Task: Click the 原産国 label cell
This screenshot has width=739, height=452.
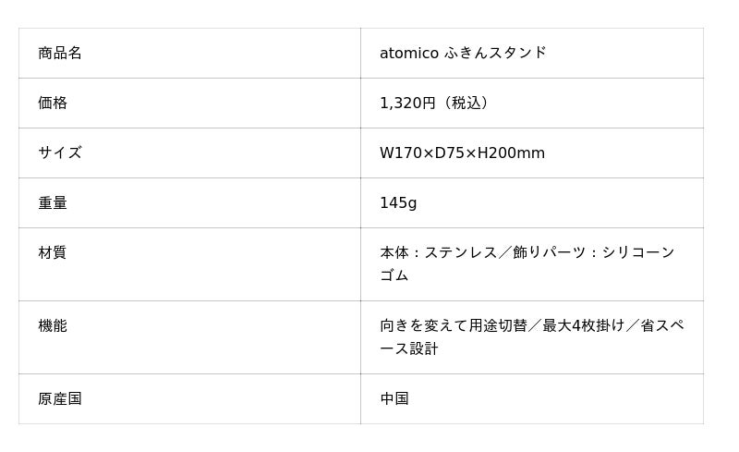Action: (x=60, y=398)
